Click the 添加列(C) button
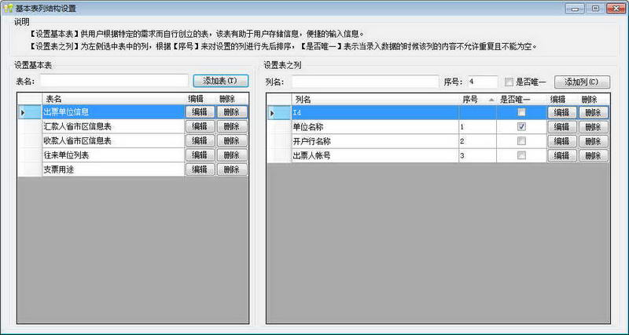This screenshot has height=335, width=629. click(x=582, y=82)
